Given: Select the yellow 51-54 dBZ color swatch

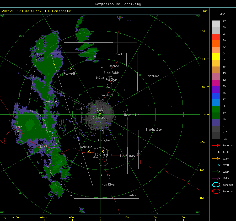Looking at the screenshot, I should click(x=216, y=57).
